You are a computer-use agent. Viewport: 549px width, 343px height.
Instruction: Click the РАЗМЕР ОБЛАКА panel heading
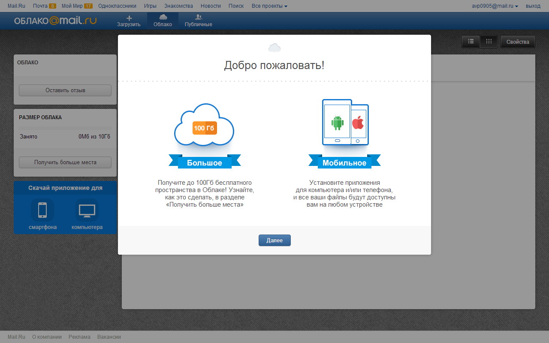click(x=40, y=117)
